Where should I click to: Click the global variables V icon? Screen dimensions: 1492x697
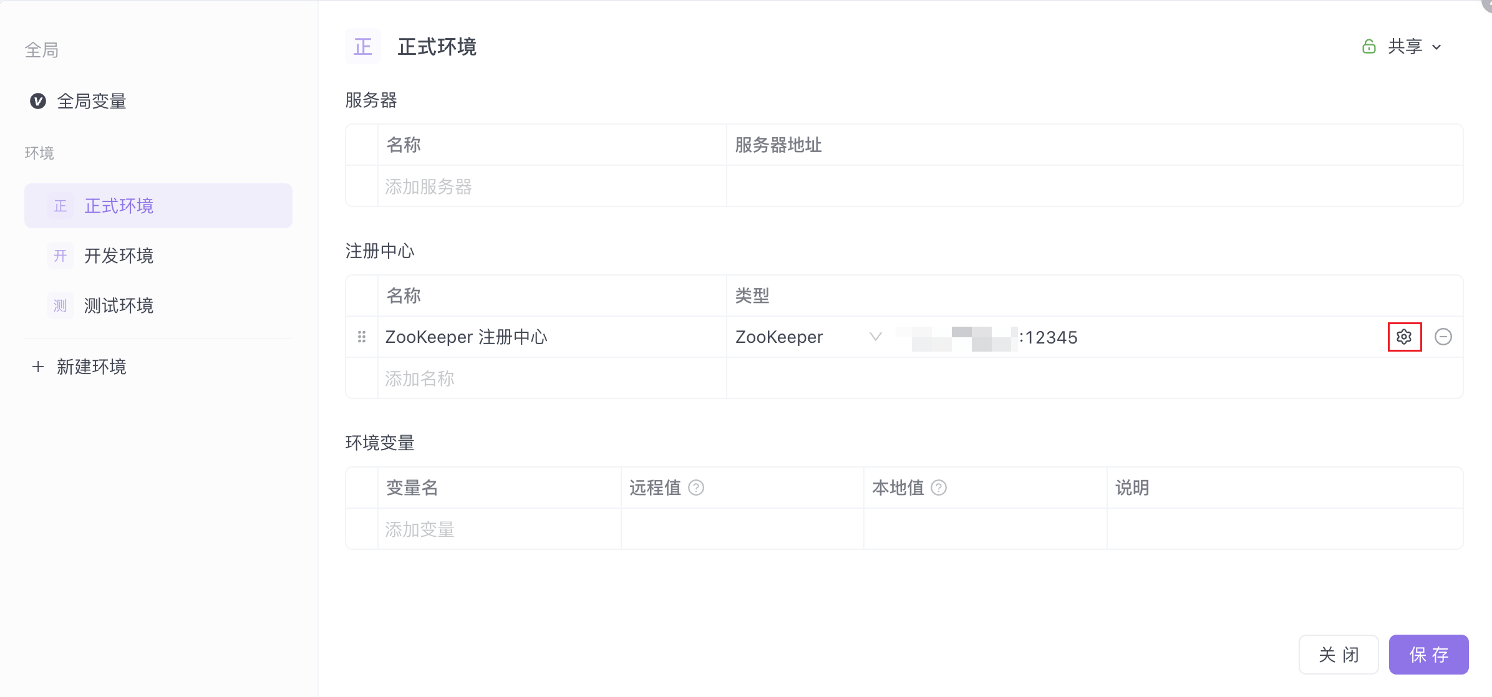[38, 101]
